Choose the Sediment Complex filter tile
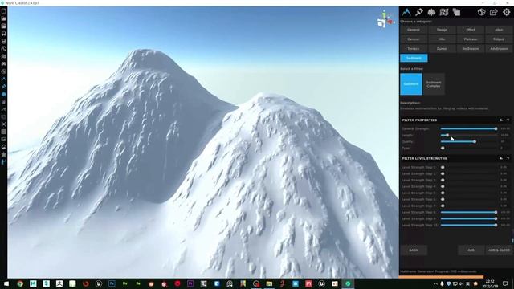This screenshot has width=514, height=289. click(x=434, y=84)
